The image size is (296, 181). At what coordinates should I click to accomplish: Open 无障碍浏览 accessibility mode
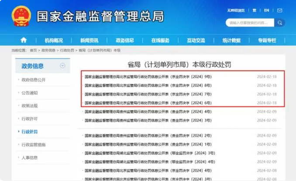point(236,10)
